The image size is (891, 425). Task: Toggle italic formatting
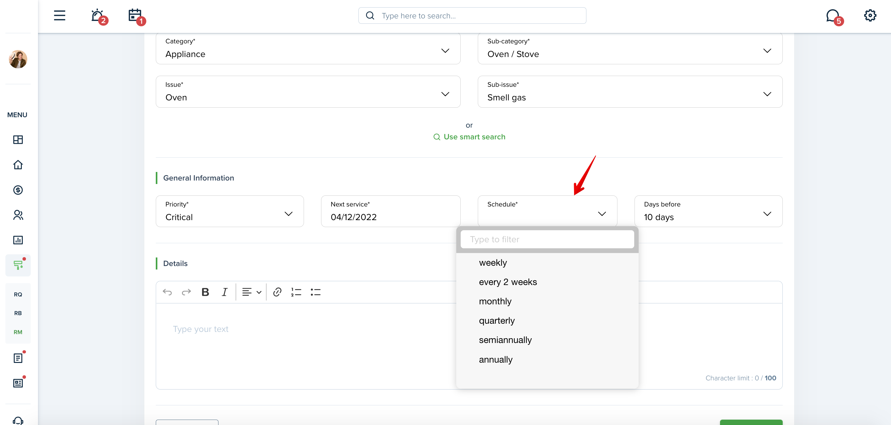pos(224,292)
